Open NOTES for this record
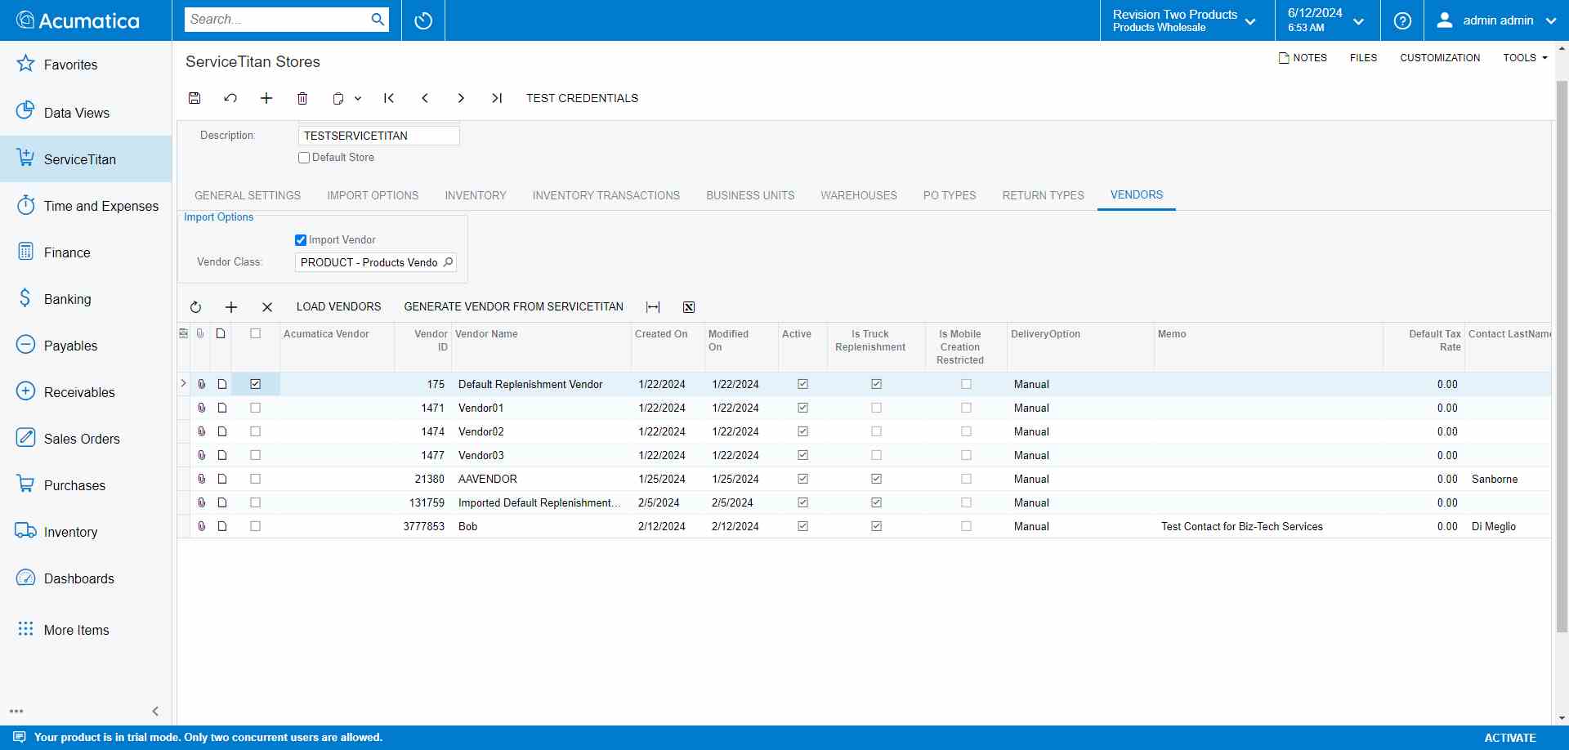 pyautogui.click(x=1303, y=58)
